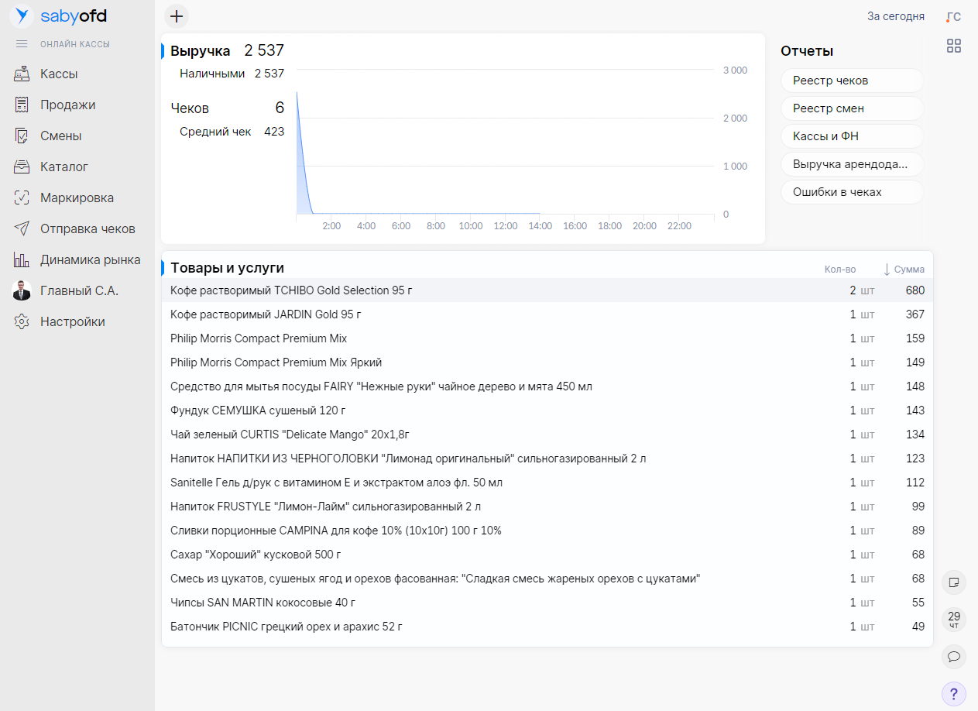Open the help question mark button

953,693
